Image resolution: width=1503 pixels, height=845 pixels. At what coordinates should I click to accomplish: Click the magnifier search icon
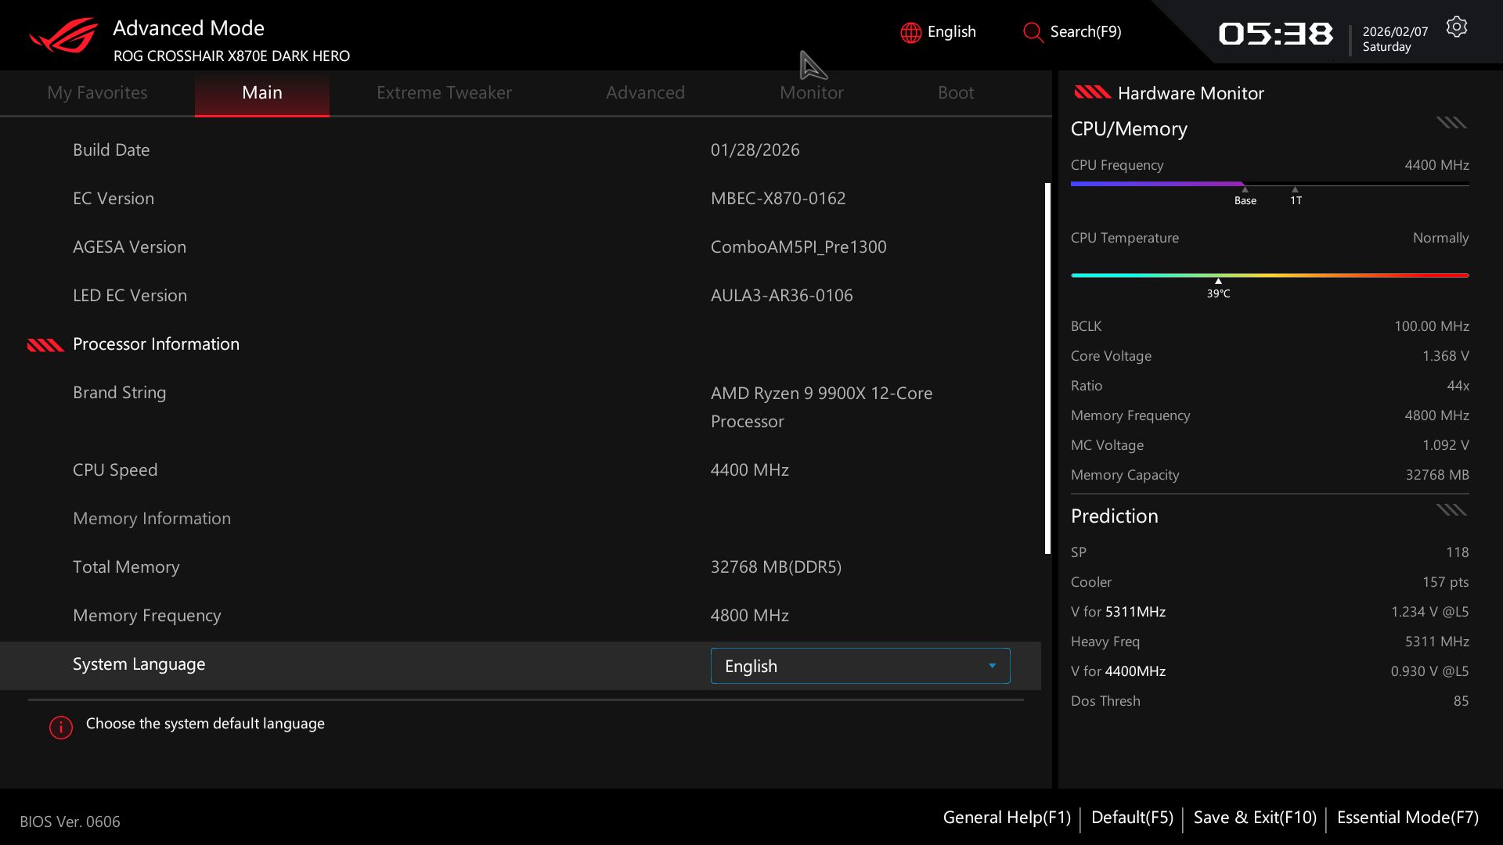point(1033,32)
